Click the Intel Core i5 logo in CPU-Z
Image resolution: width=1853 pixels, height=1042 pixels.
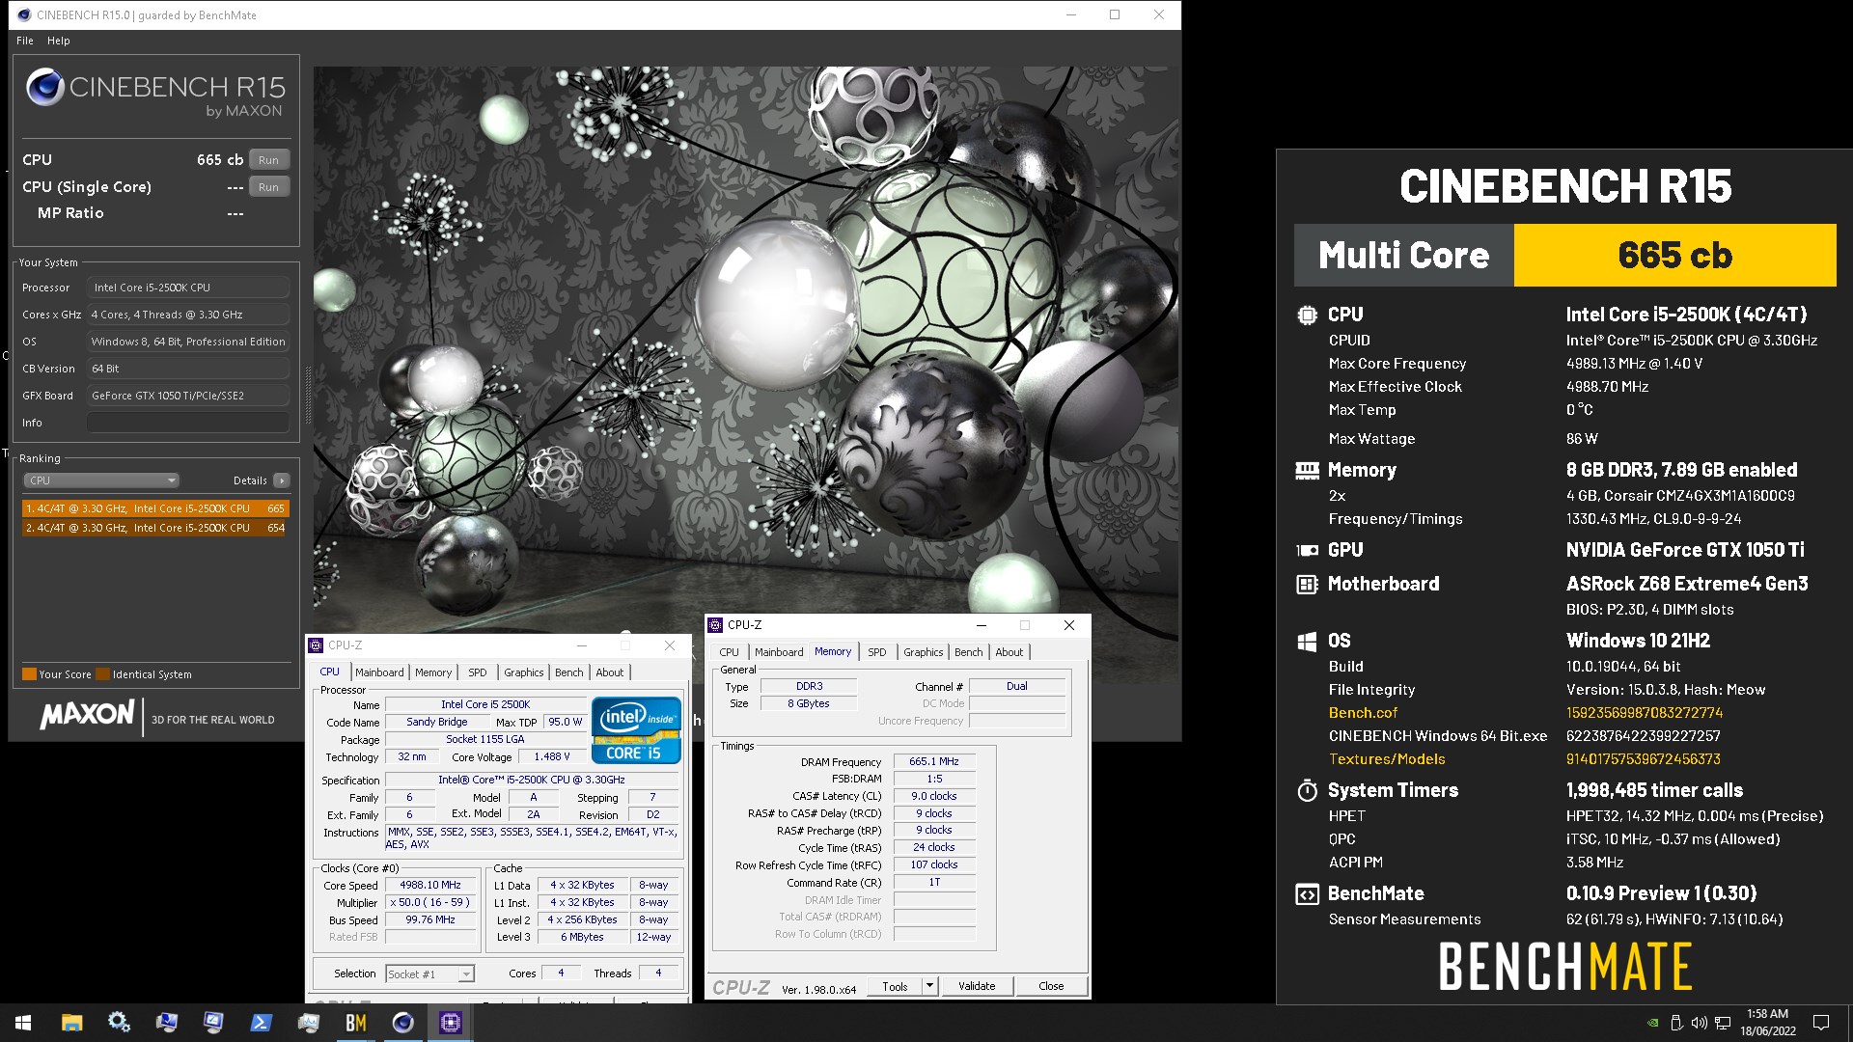tap(636, 730)
